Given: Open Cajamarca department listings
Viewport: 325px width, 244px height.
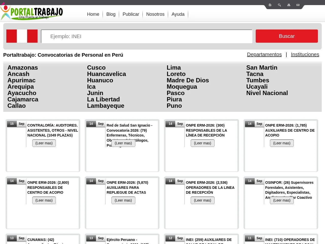Looking at the screenshot, I should pyautogui.click(x=23, y=99).
